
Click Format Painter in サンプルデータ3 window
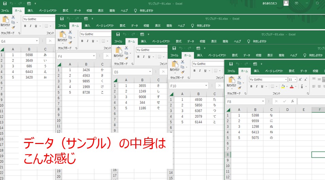(126, 58)
